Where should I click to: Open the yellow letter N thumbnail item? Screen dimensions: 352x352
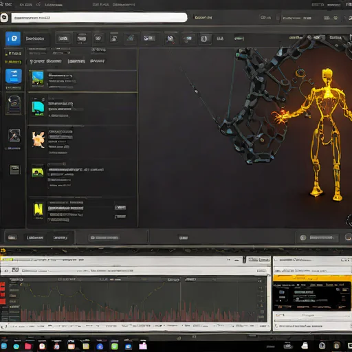click(38, 210)
